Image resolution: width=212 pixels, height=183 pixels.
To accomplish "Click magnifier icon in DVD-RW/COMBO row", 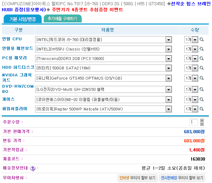I will (201, 89).
